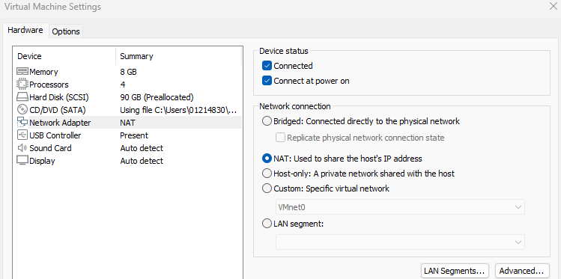561x279 pixels.
Task: Select the Bridged network radio button
Action: 267,121
